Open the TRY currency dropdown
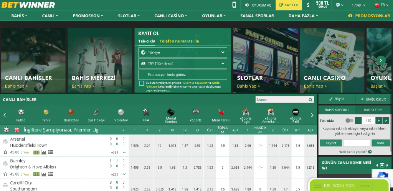The width and height of the screenshot is (393, 191). 182,63
